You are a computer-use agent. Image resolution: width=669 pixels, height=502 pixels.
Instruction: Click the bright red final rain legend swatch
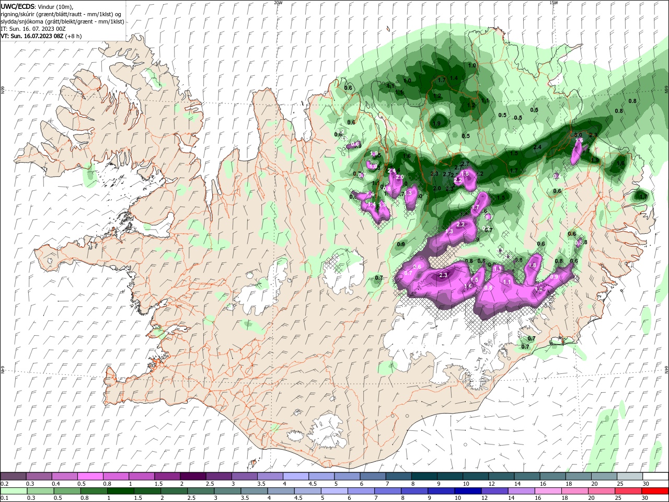pyautogui.click(x=654, y=491)
